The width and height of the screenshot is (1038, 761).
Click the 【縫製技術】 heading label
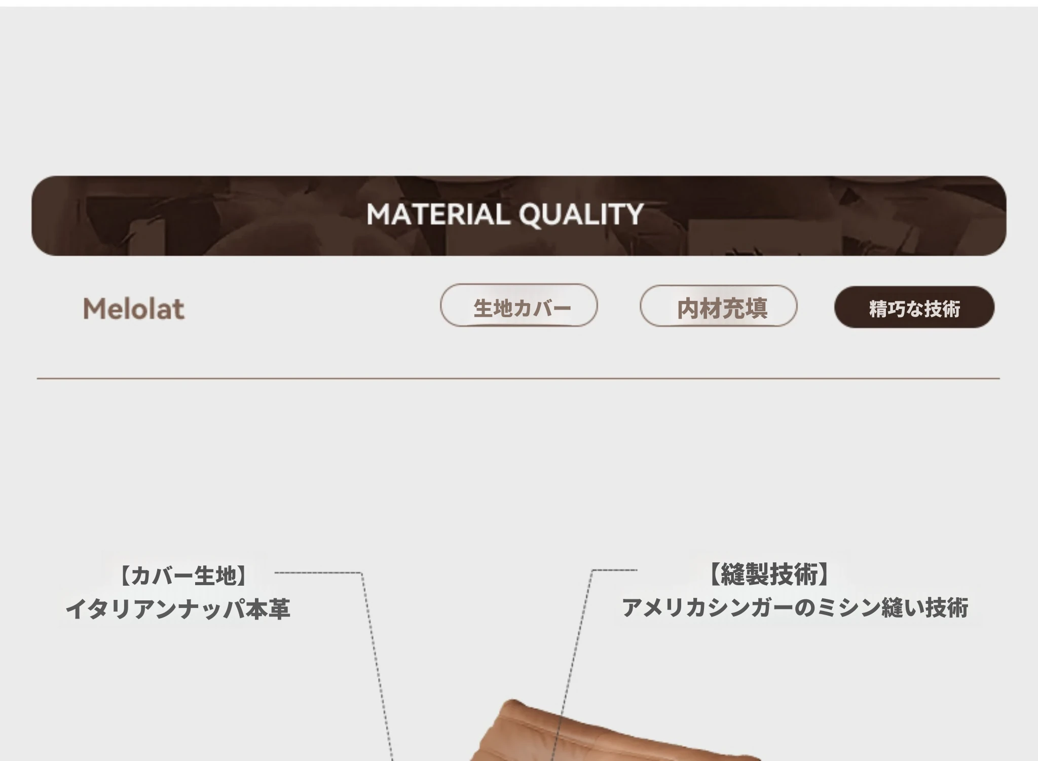(769, 574)
